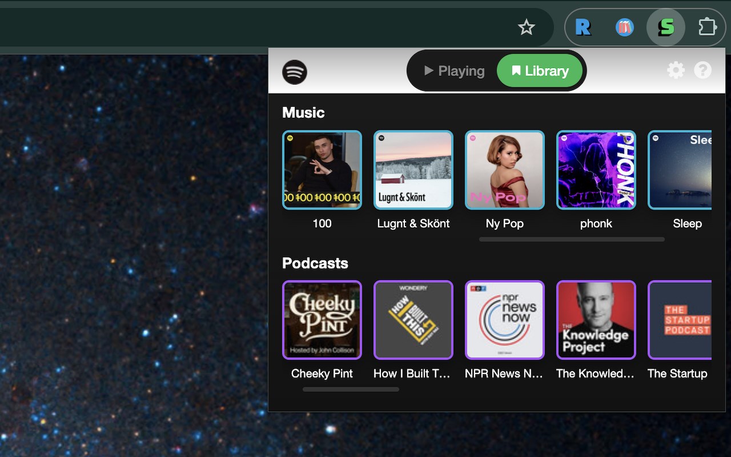Click the 'Ny Pop' label text
Screen dimensions: 731x457
pos(505,224)
